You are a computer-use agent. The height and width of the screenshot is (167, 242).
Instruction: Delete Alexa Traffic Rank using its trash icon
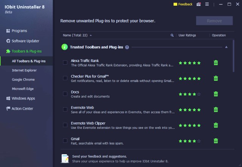216,63
